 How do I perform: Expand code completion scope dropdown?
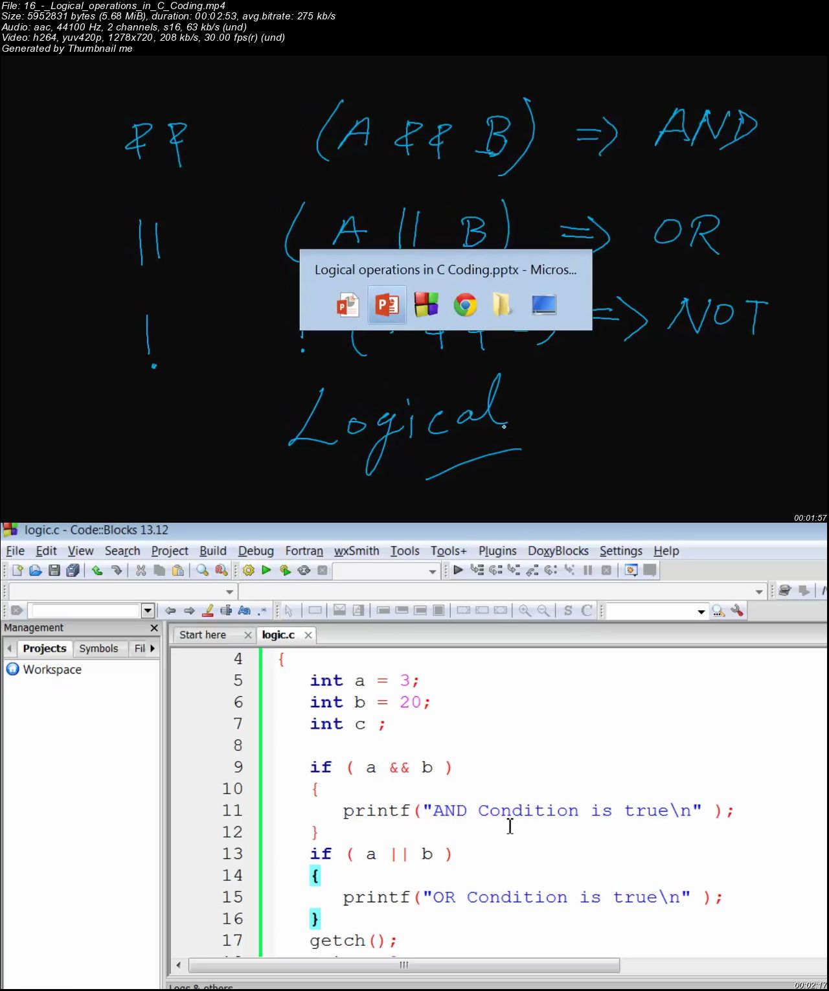tap(229, 591)
